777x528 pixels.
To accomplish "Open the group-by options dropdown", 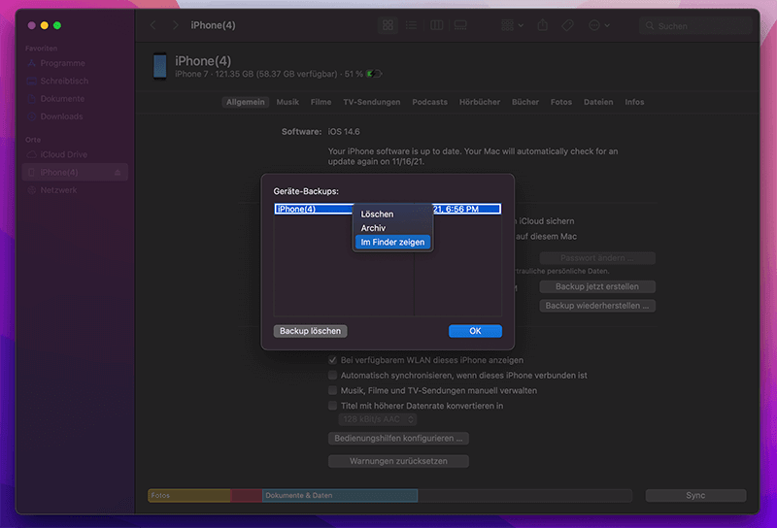I will point(512,25).
